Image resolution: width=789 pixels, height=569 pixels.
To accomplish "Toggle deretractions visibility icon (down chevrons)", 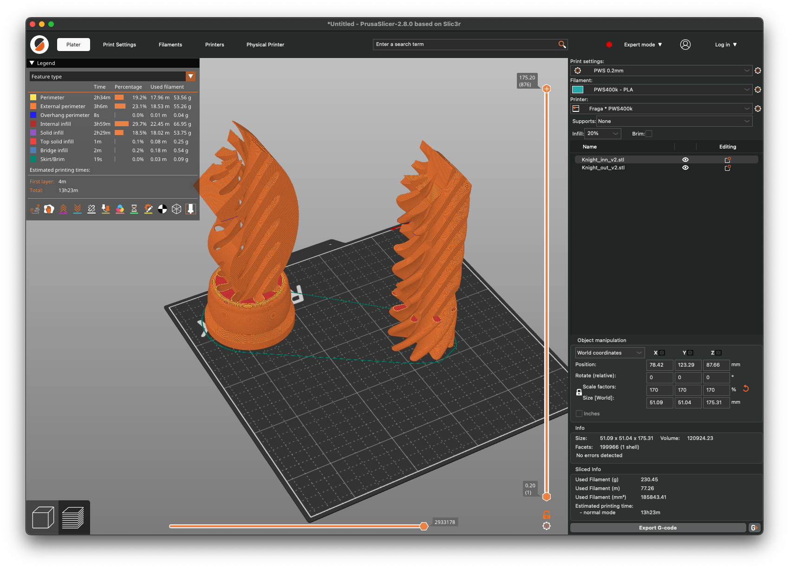I will point(78,209).
